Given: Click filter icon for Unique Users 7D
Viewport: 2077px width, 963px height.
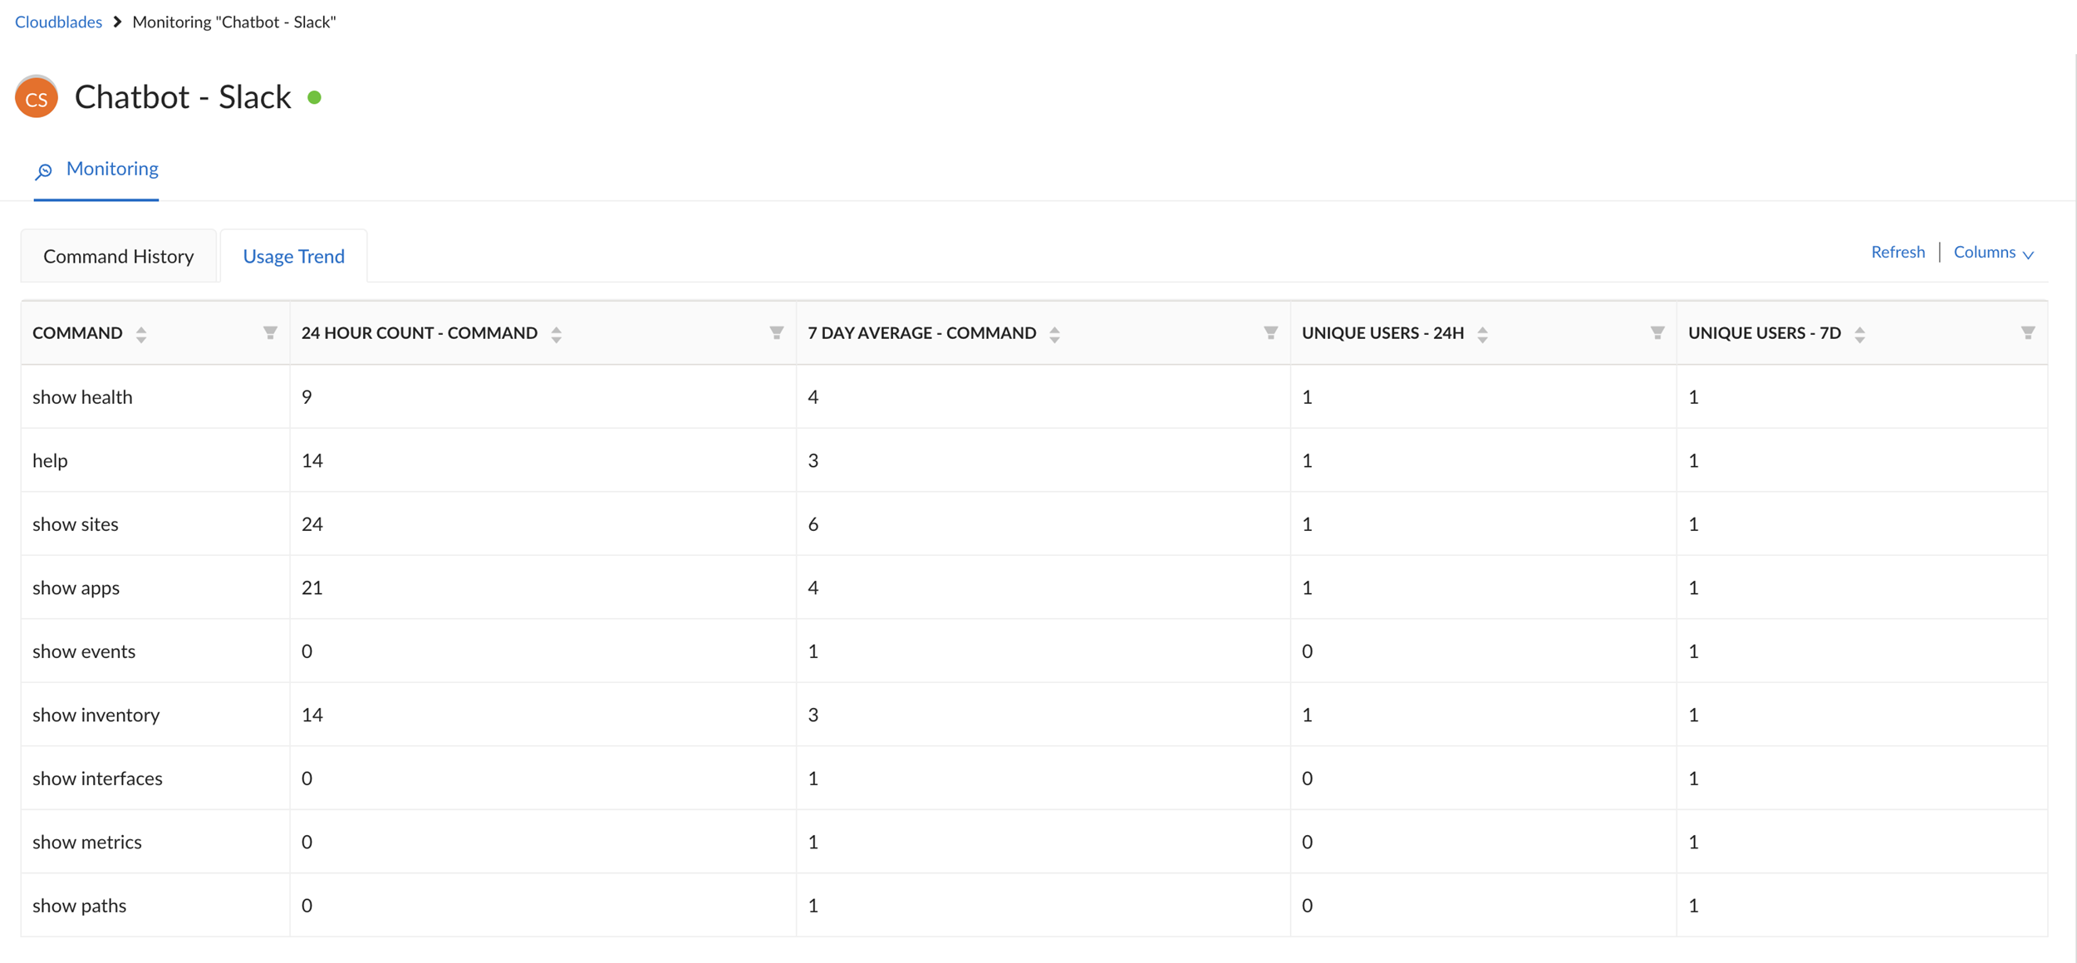Looking at the screenshot, I should tap(2027, 332).
